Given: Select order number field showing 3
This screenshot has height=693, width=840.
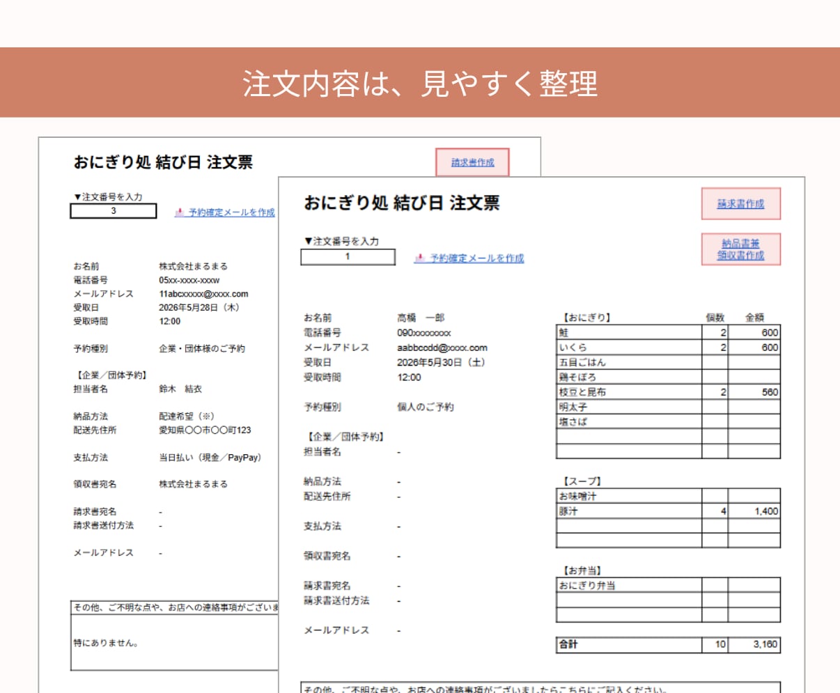Looking at the screenshot, I should 114,211.
